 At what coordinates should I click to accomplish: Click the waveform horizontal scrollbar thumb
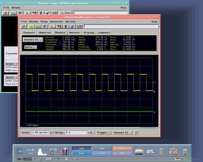(89, 128)
